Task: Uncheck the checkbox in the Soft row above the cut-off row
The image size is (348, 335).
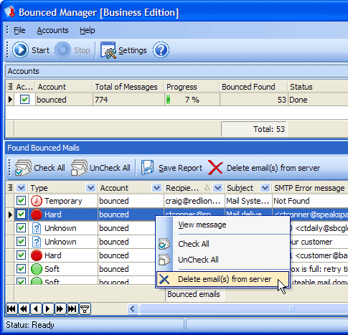Action: (x=21, y=269)
